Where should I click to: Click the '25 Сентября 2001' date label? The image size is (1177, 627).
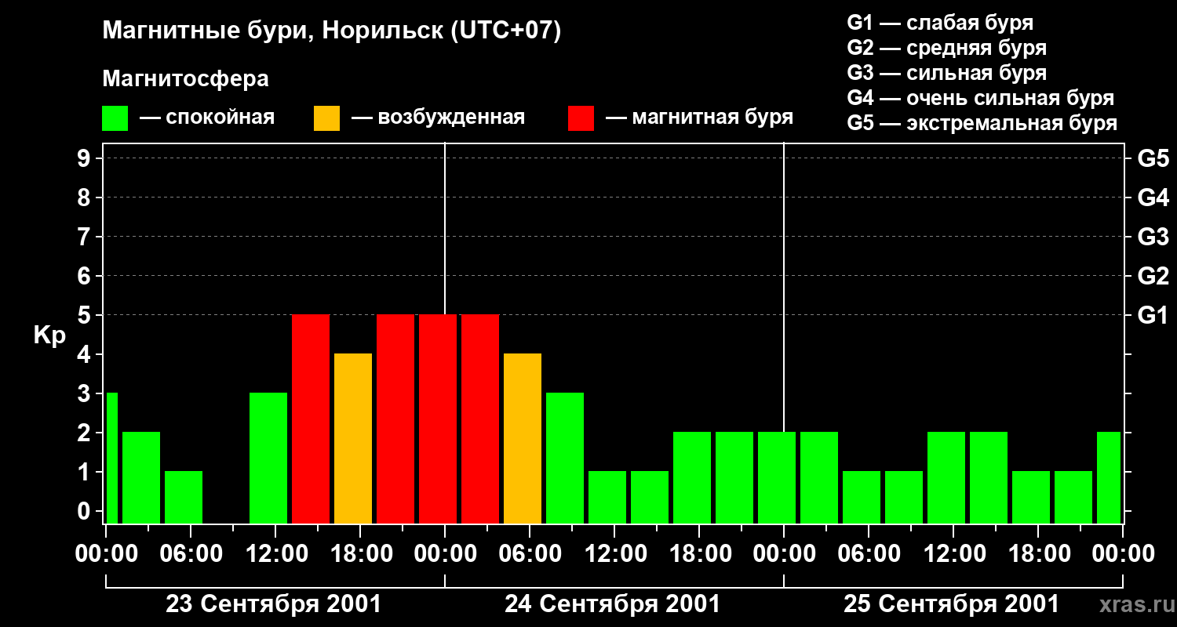[952, 604]
